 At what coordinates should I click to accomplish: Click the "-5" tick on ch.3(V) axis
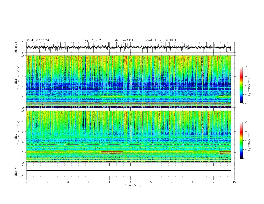pyautogui.click(x=23, y=176)
